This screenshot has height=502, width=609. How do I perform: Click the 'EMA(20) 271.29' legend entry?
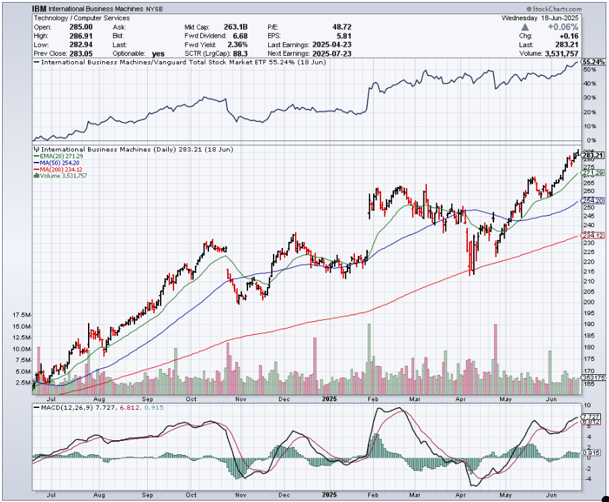[58, 156]
